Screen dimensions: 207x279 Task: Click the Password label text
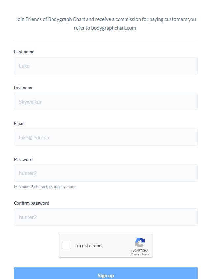(23, 159)
